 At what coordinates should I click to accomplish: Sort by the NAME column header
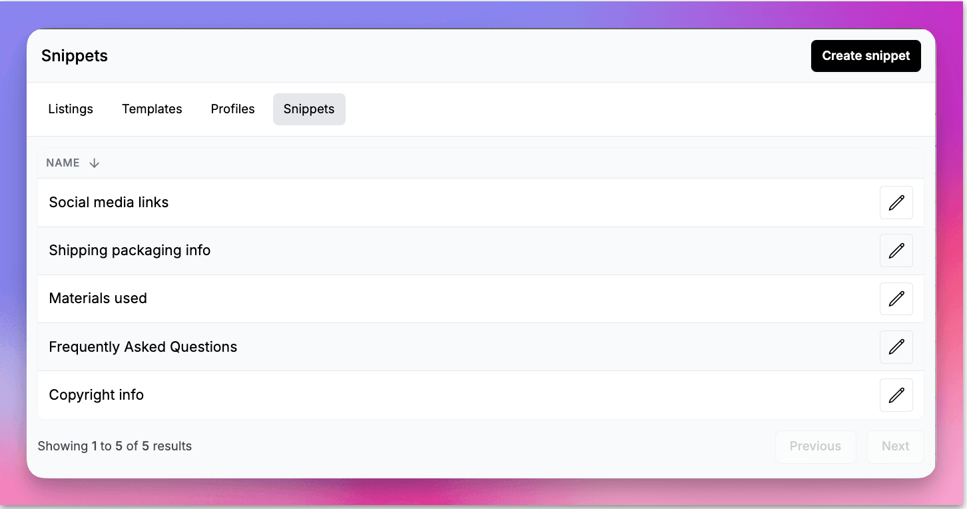pyautogui.click(x=63, y=163)
